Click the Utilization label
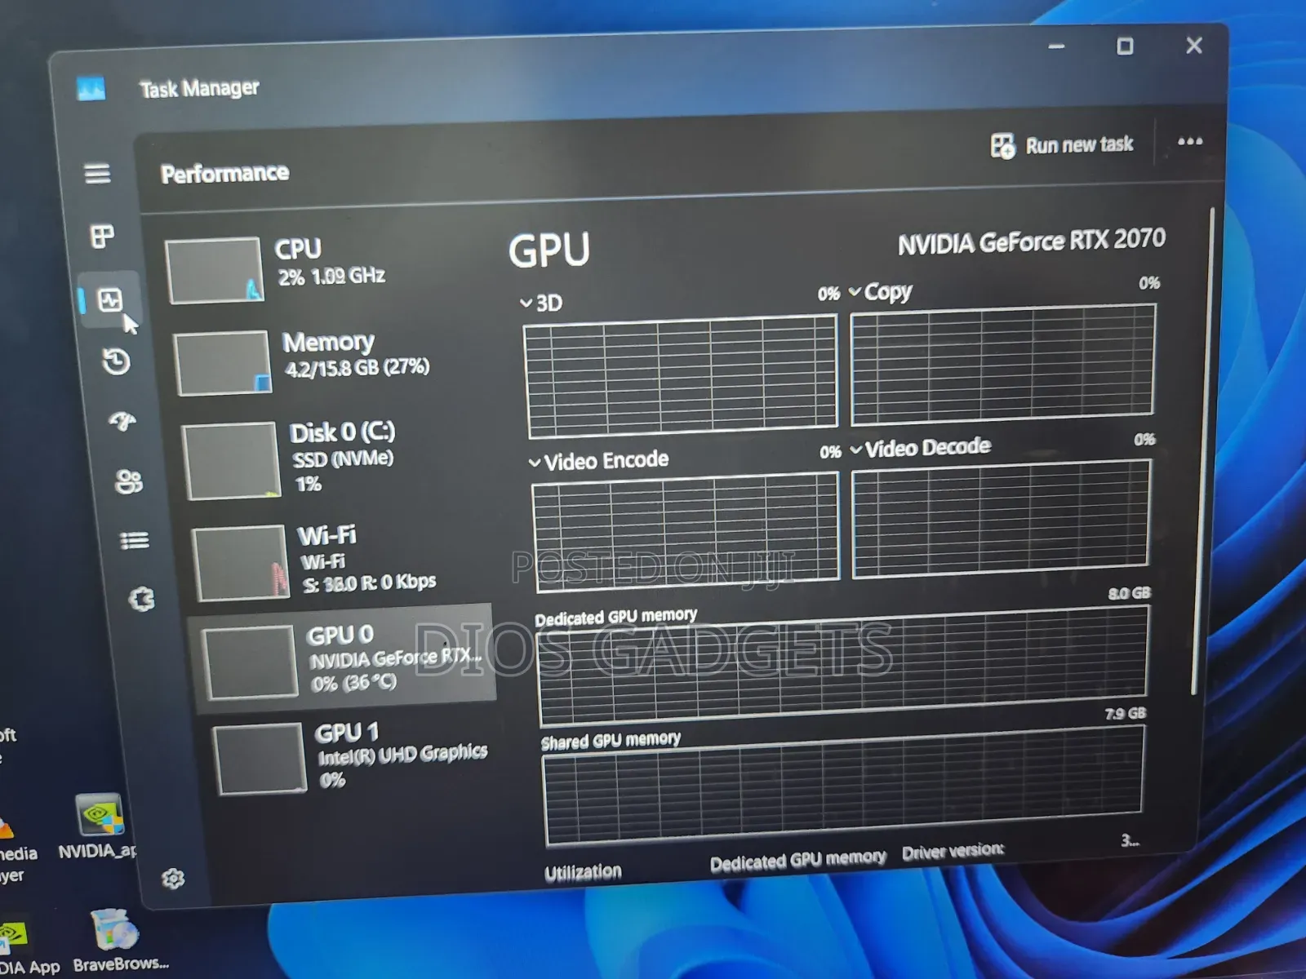The image size is (1306, 979). pyautogui.click(x=583, y=872)
